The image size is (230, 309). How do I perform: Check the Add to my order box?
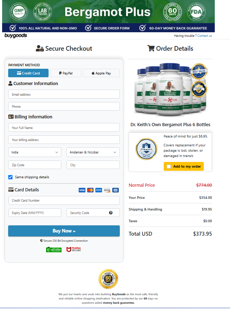point(169,167)
